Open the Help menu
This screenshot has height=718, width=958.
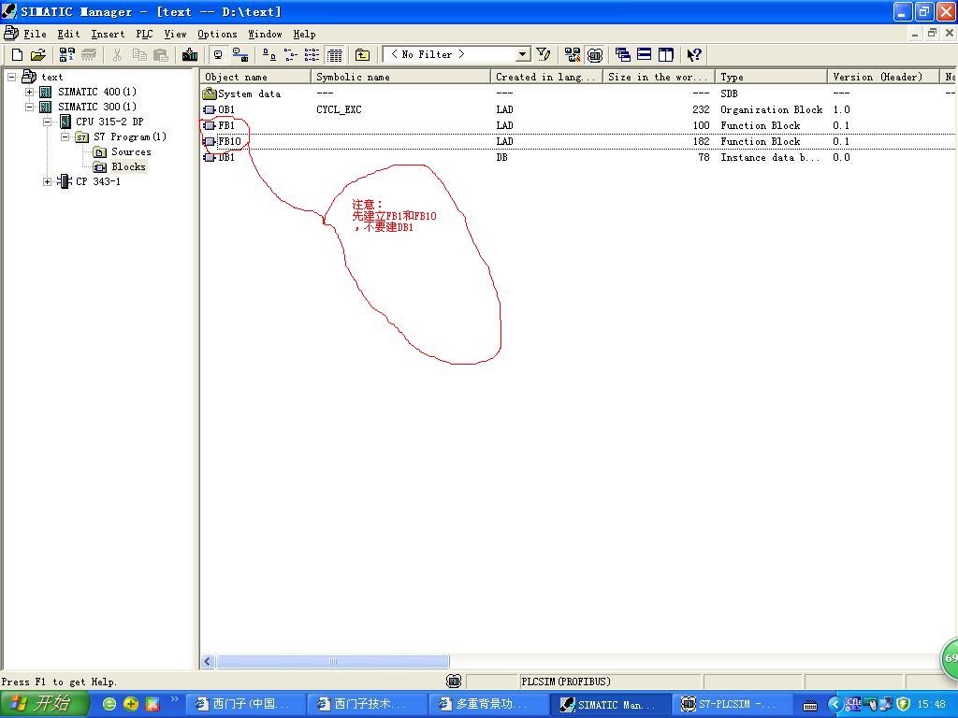pyautogui.click(x=304, y=35)
